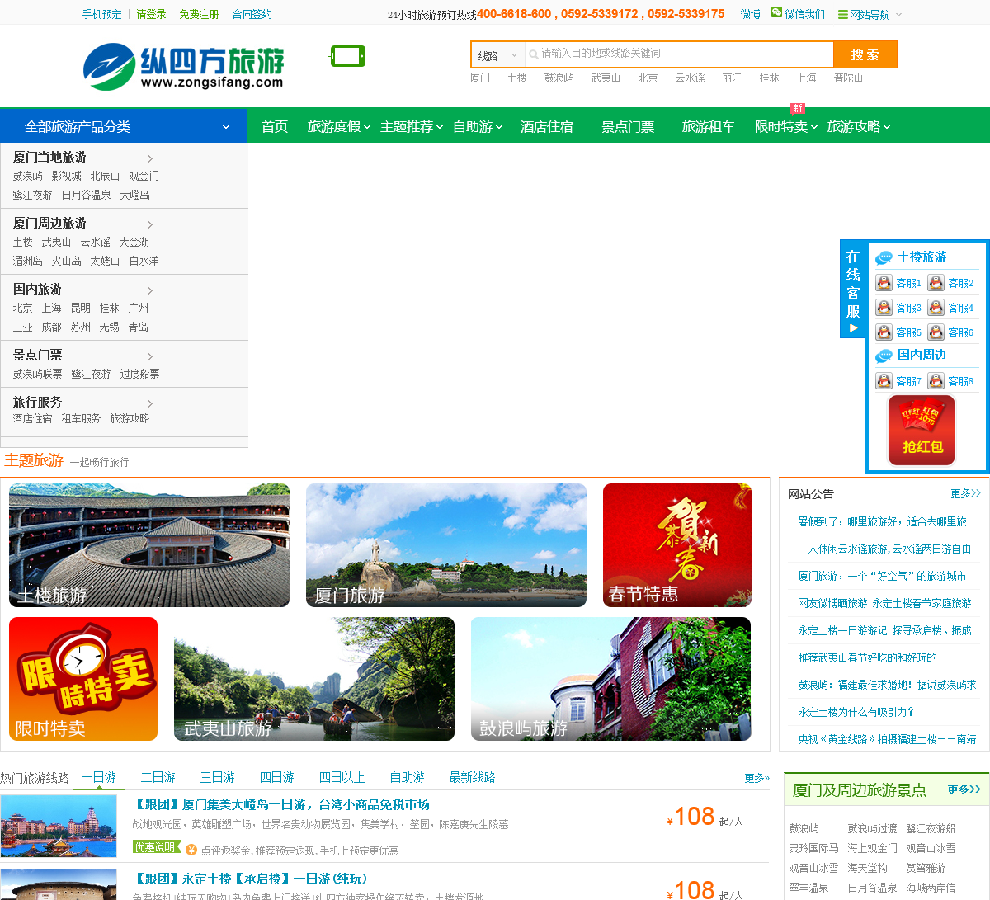The width and height of the screenshot is (990, 900).
Task: Open the 厦门旅游 theme thumbnail
Action: point(446,545)
